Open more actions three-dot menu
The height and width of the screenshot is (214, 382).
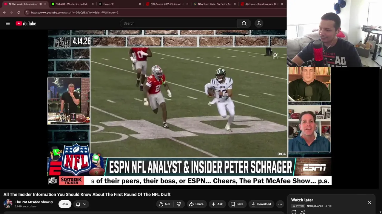[280, 204]
